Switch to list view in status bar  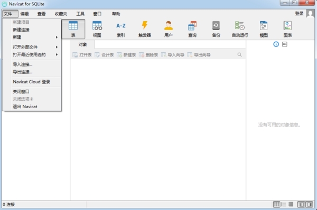click(x=284, y=205)
